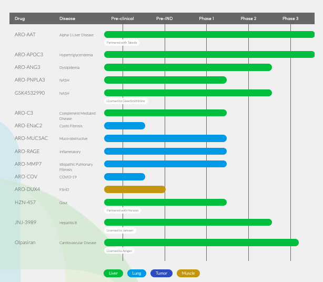
Task: Open the ARO-RAGE drug name
Action: click(x=27, y=151)
